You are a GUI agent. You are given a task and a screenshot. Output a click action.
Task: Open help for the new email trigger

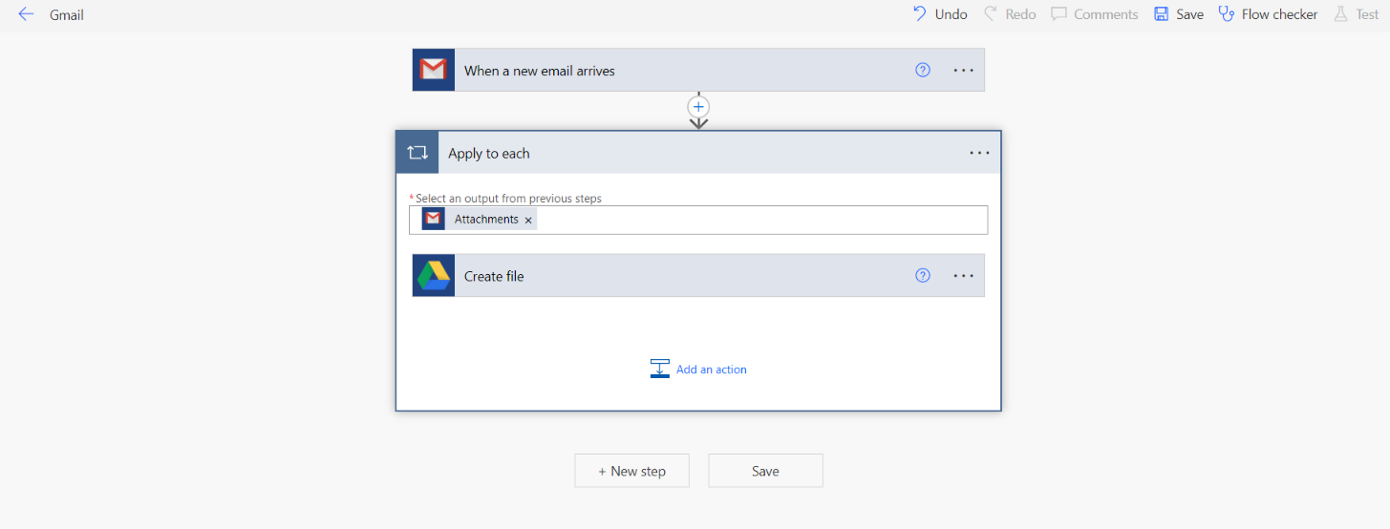(x=923, y=70)
